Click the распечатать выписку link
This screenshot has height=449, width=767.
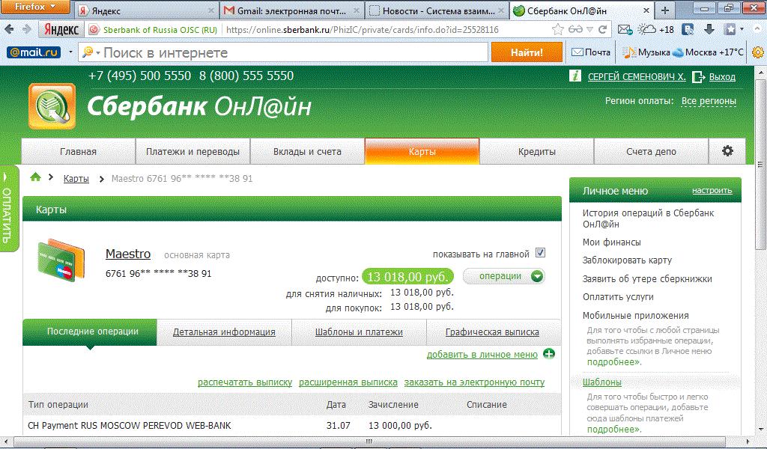coord(245,382)
